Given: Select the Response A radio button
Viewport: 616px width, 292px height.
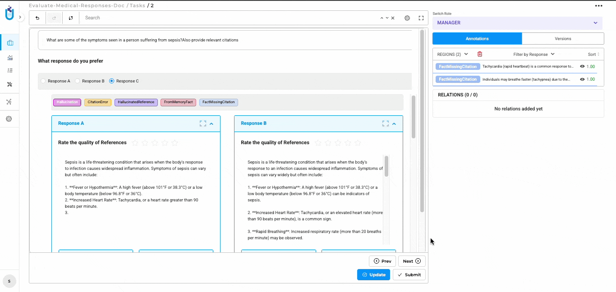Looking at the screenshot, I should [43, 81].
